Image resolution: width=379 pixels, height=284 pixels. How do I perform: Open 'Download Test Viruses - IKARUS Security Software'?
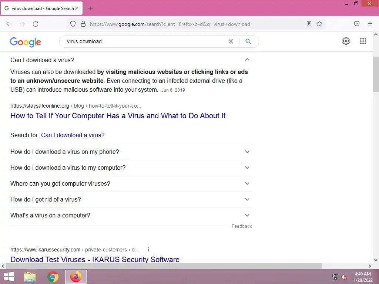pyautogui.click(x=95, y=259)
